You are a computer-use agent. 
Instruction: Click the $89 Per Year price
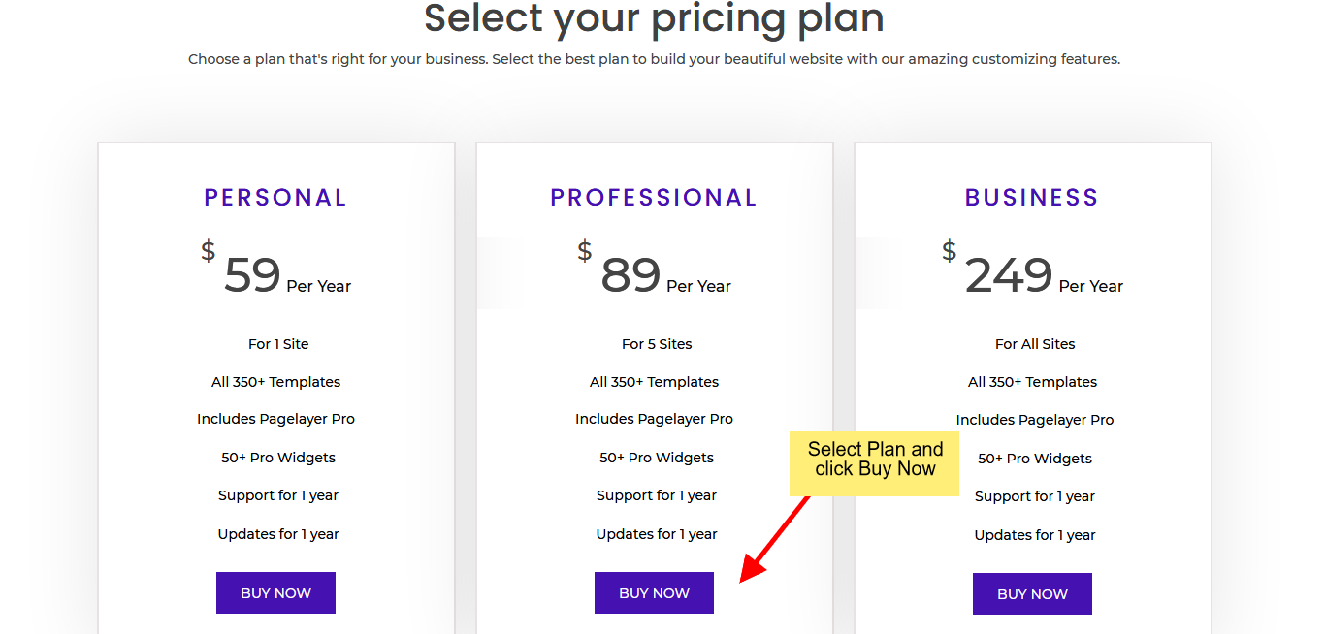coord(654,269)
